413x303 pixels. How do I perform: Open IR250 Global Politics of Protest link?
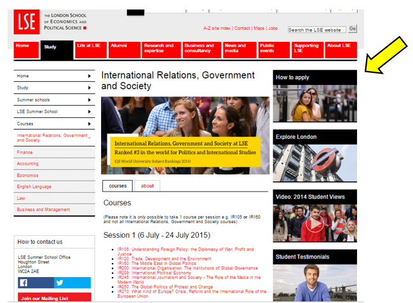[x=165, y=287]
